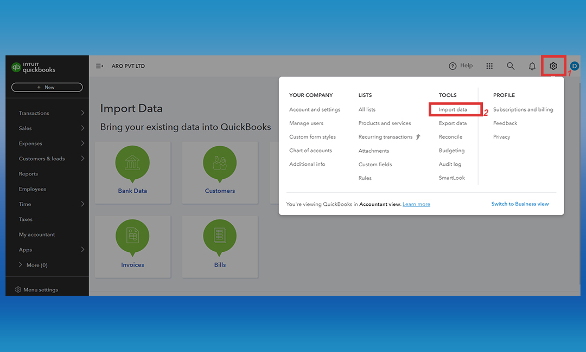Open the apps grid icon
This screenshot has height=352, width=586.
pos(489,66)
